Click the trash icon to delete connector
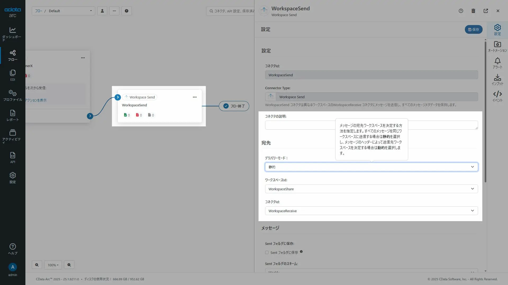508x285 pixels. (x=473, y=11)
